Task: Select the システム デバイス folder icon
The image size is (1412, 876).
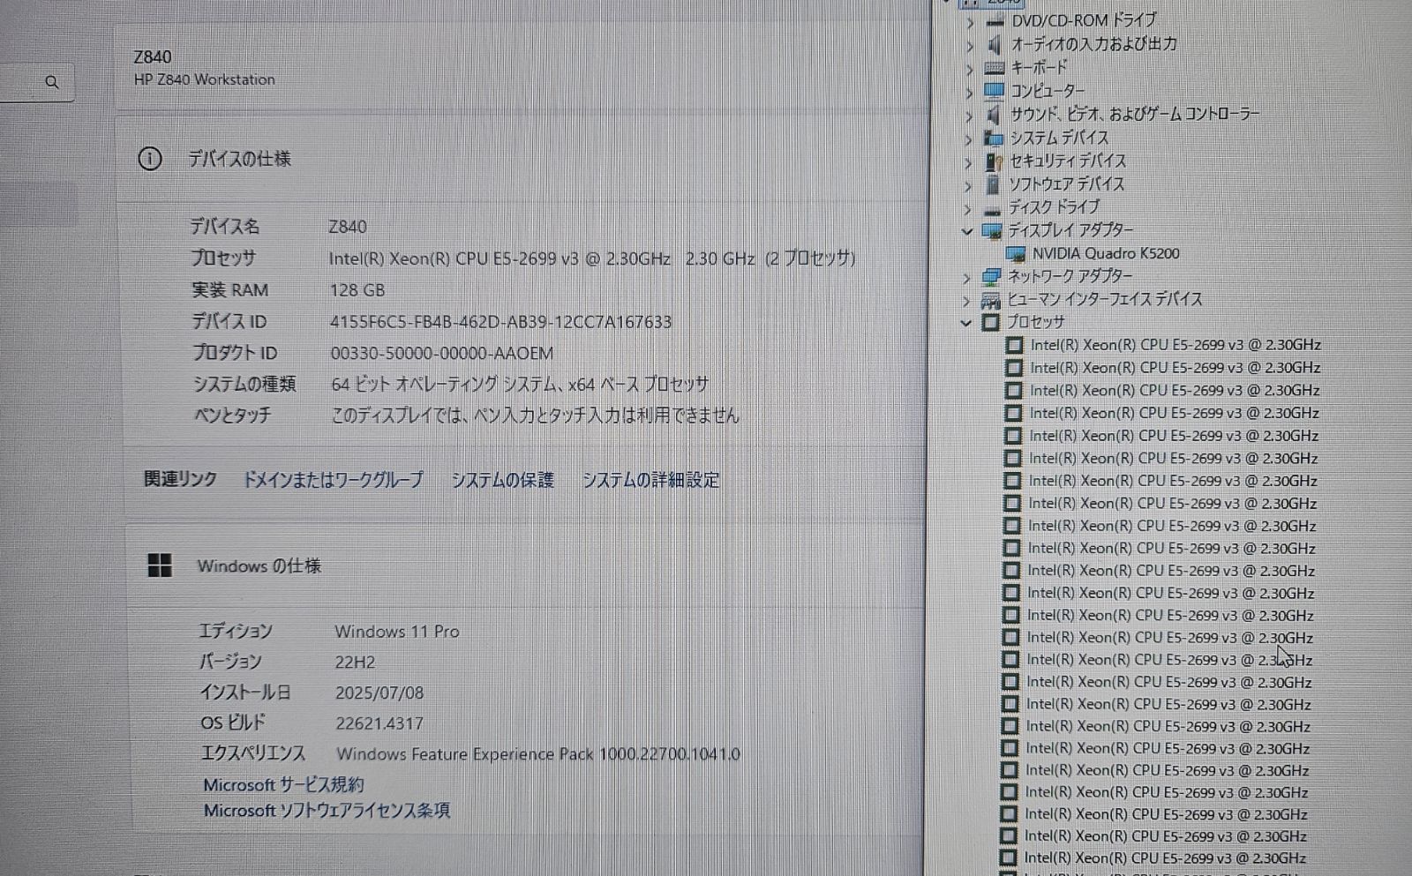Action: coord(994,139)
